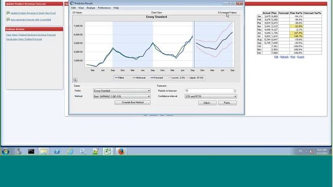Click the pinned computer tool on taskbar

click(19, 151)
